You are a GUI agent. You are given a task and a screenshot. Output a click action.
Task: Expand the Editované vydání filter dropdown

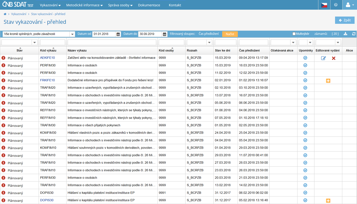click(x=338, y=42)
